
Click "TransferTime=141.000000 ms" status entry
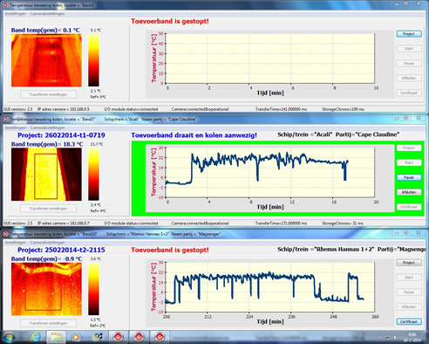click(281, 109)
